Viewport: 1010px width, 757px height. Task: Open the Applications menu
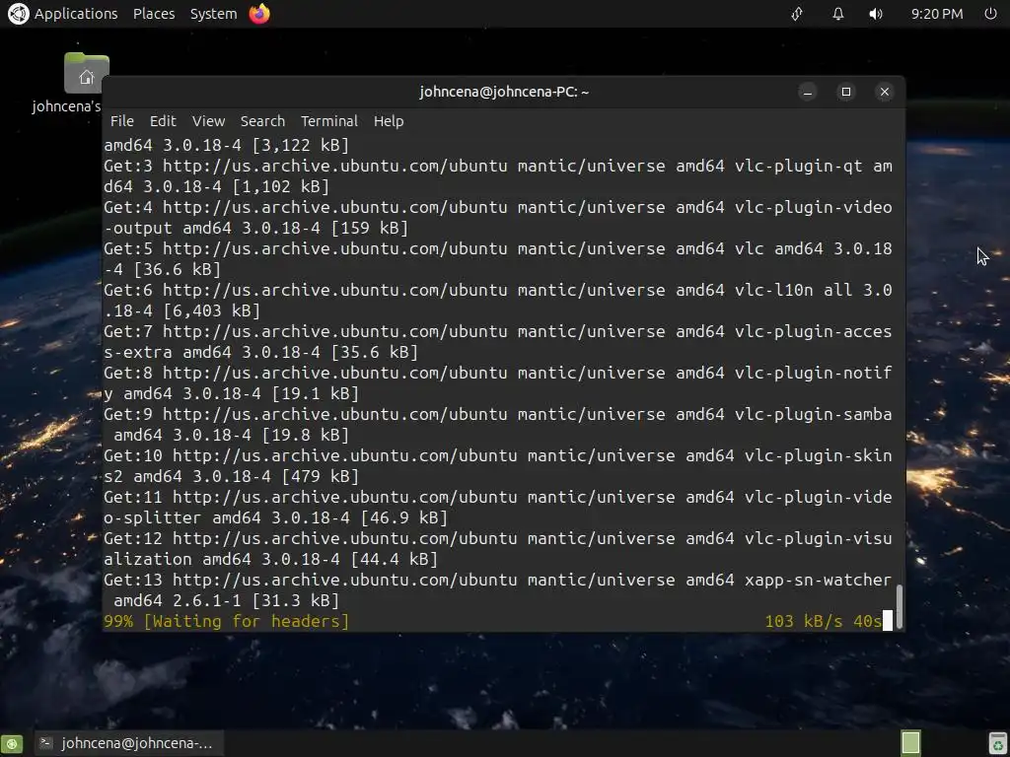point(76,14)
